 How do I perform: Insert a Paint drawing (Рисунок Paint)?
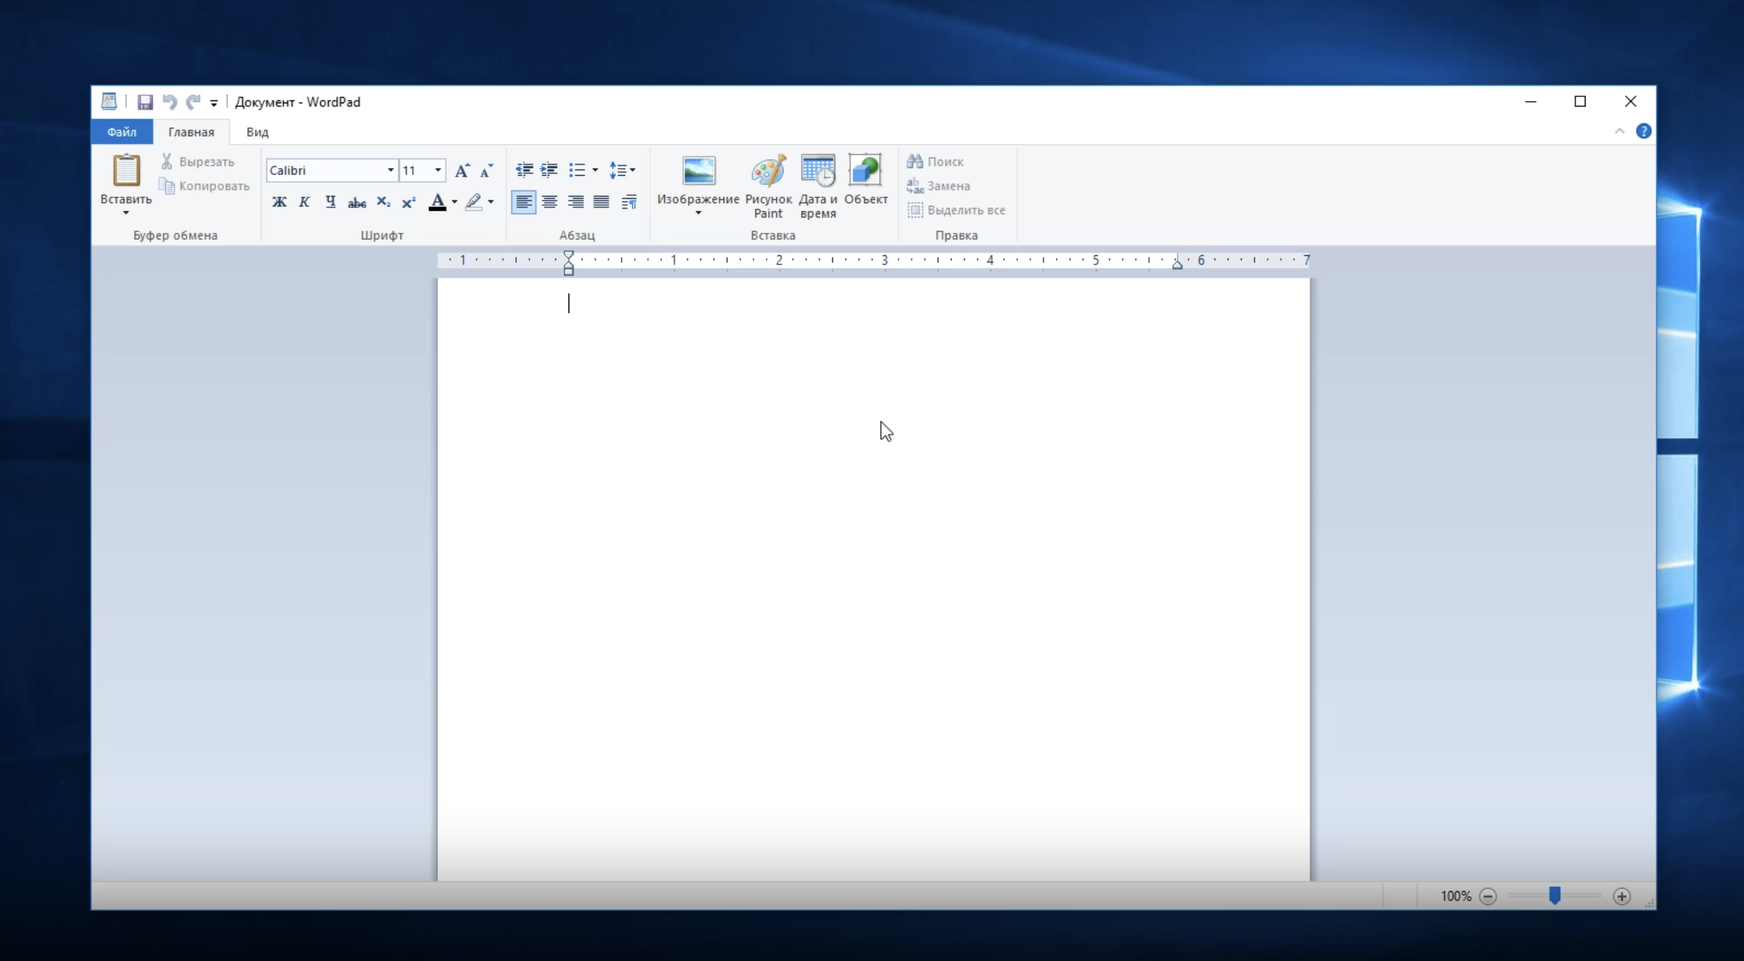768,186
